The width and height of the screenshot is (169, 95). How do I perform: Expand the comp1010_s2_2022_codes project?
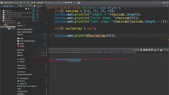pyautogui.click(x=1, y=15)
